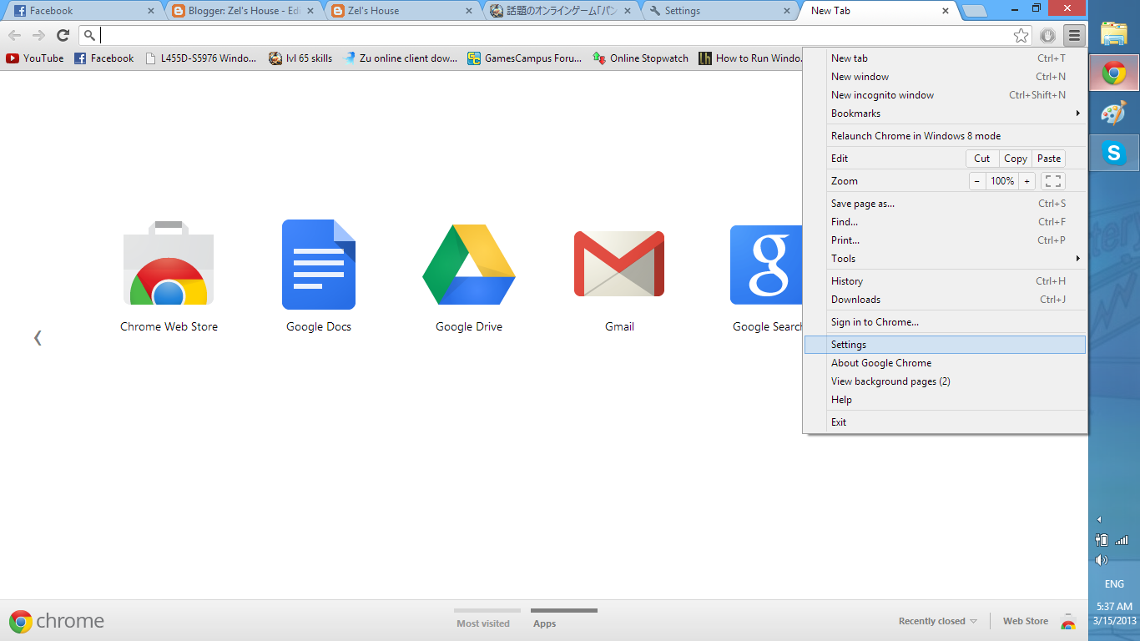This screenshot has height=641, width=1140.
Task: Increase zoom with the plus button
Action: click(x=1027, y=181)
